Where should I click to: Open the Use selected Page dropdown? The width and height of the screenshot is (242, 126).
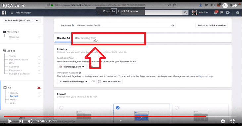click(73, 82)
